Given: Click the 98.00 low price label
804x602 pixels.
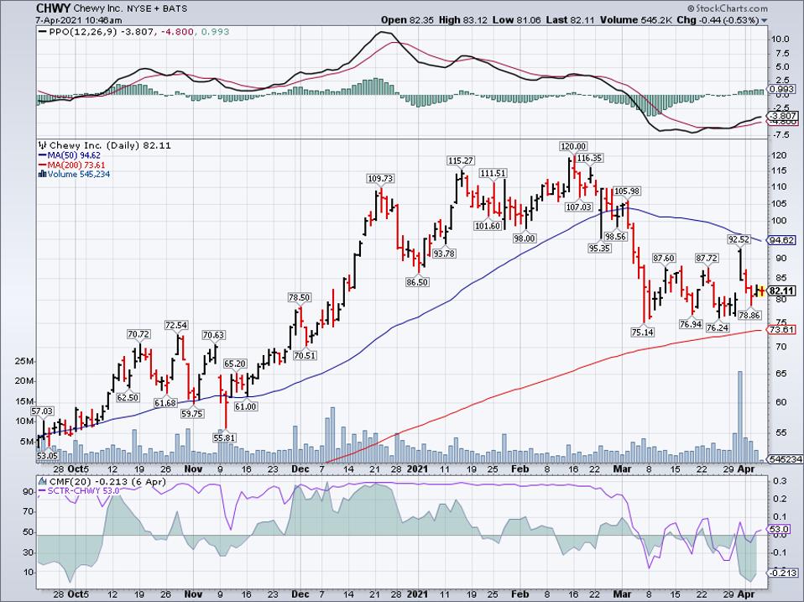Looking at the screenshot, I should [525, 238].
